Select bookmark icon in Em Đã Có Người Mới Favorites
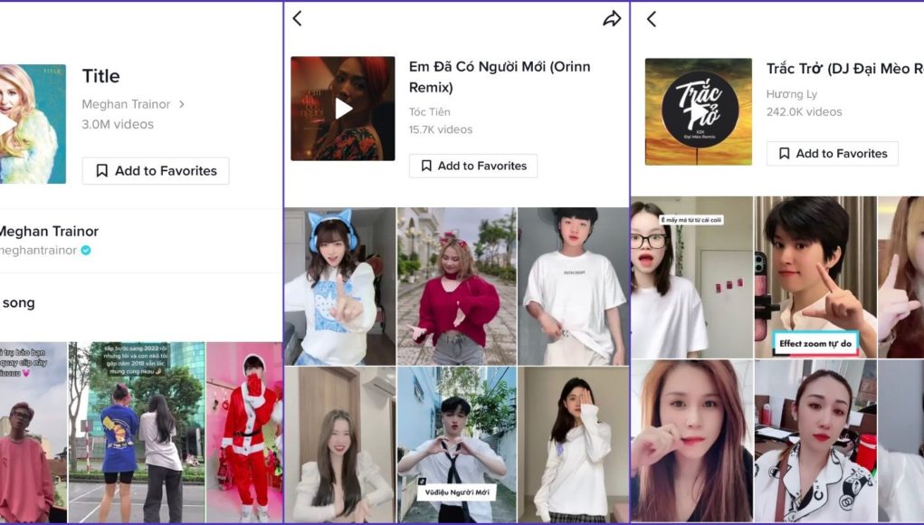The height and width of the screenshot is (525, 924). click(426, 167)
